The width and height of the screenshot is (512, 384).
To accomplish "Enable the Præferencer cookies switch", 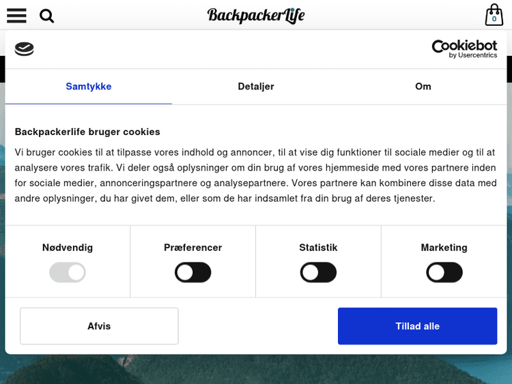I will [193, 273].
